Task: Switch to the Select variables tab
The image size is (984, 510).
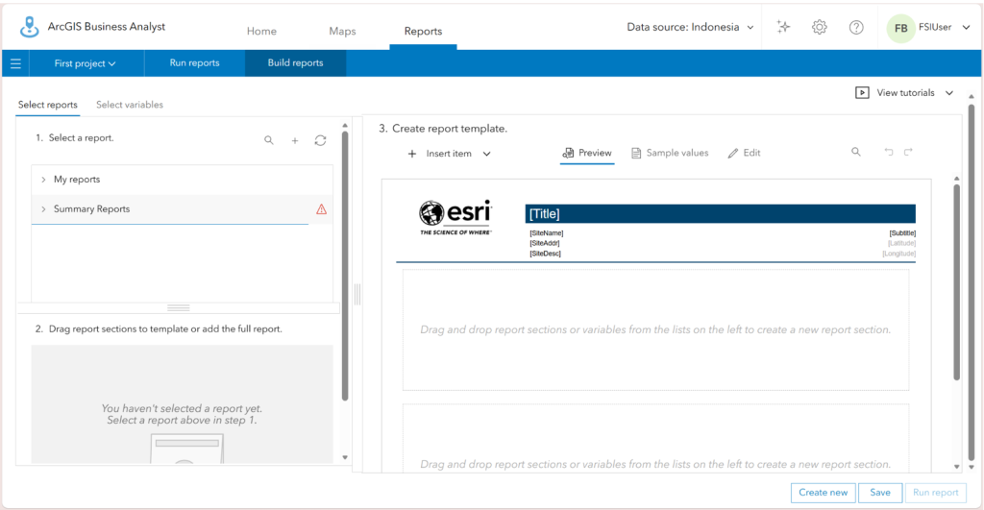Action: coord(130,105)
